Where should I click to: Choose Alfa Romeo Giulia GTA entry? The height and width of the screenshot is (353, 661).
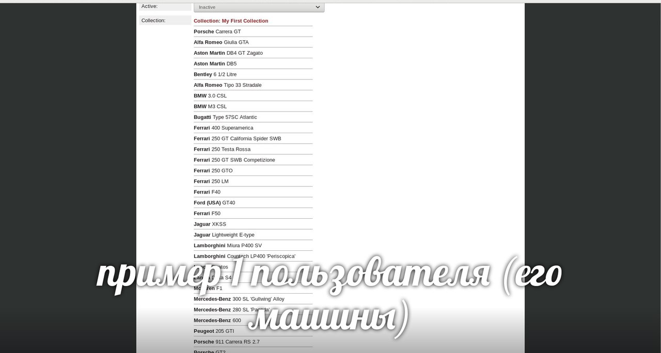pyautogui.click(x=221, y=42)
